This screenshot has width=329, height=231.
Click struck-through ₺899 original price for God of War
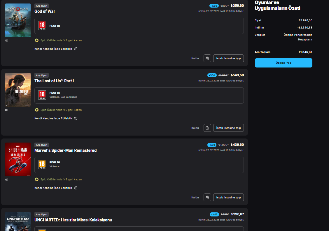pos(225,6)
